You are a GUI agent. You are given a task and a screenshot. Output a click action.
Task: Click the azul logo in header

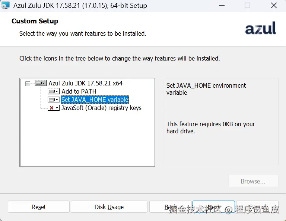coord(260,28)
